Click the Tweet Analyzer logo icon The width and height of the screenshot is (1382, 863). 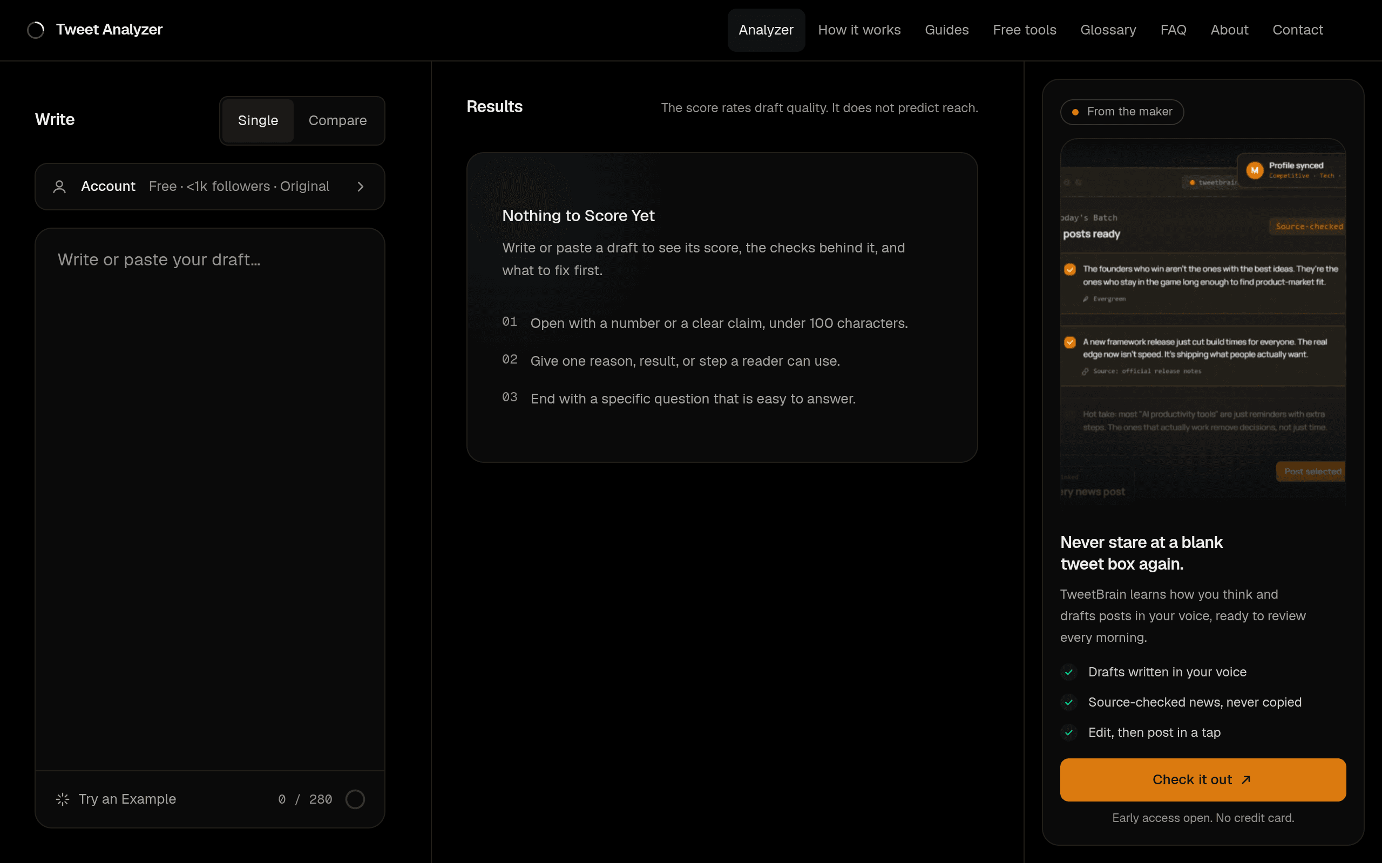(x=36, y=30)
